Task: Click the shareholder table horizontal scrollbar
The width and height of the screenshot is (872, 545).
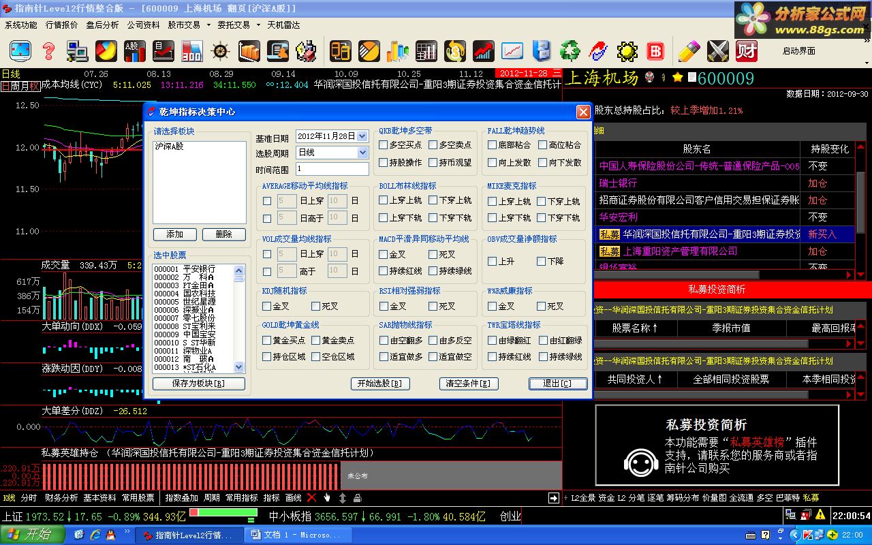Action: 724,275
